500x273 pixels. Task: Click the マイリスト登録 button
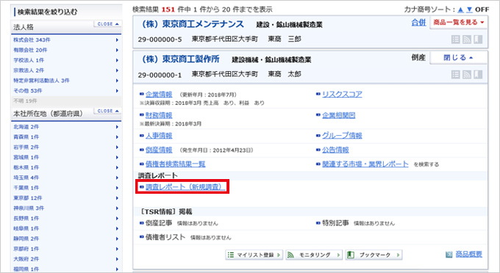point(254,255)
